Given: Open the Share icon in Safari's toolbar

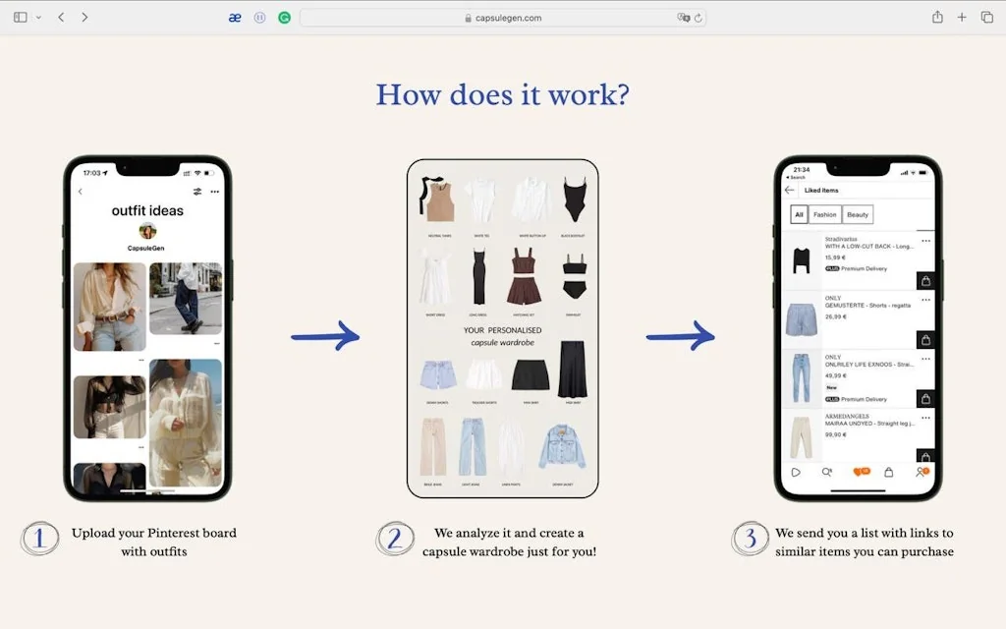Looking at the screenshot, I should 938,17.
